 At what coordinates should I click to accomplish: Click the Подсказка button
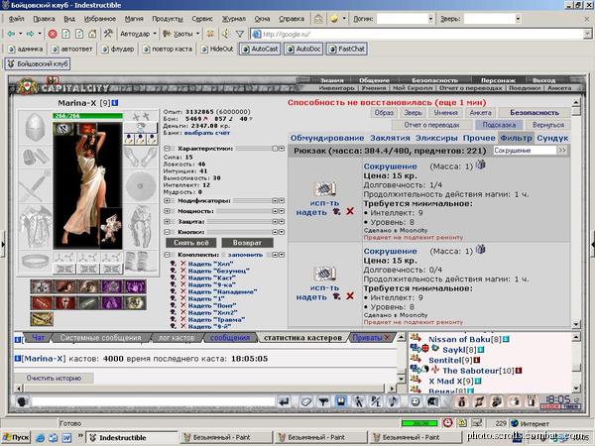point(499,125)
